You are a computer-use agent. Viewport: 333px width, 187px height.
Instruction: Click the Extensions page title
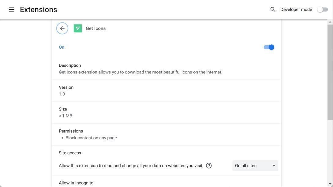click(39, 9)
